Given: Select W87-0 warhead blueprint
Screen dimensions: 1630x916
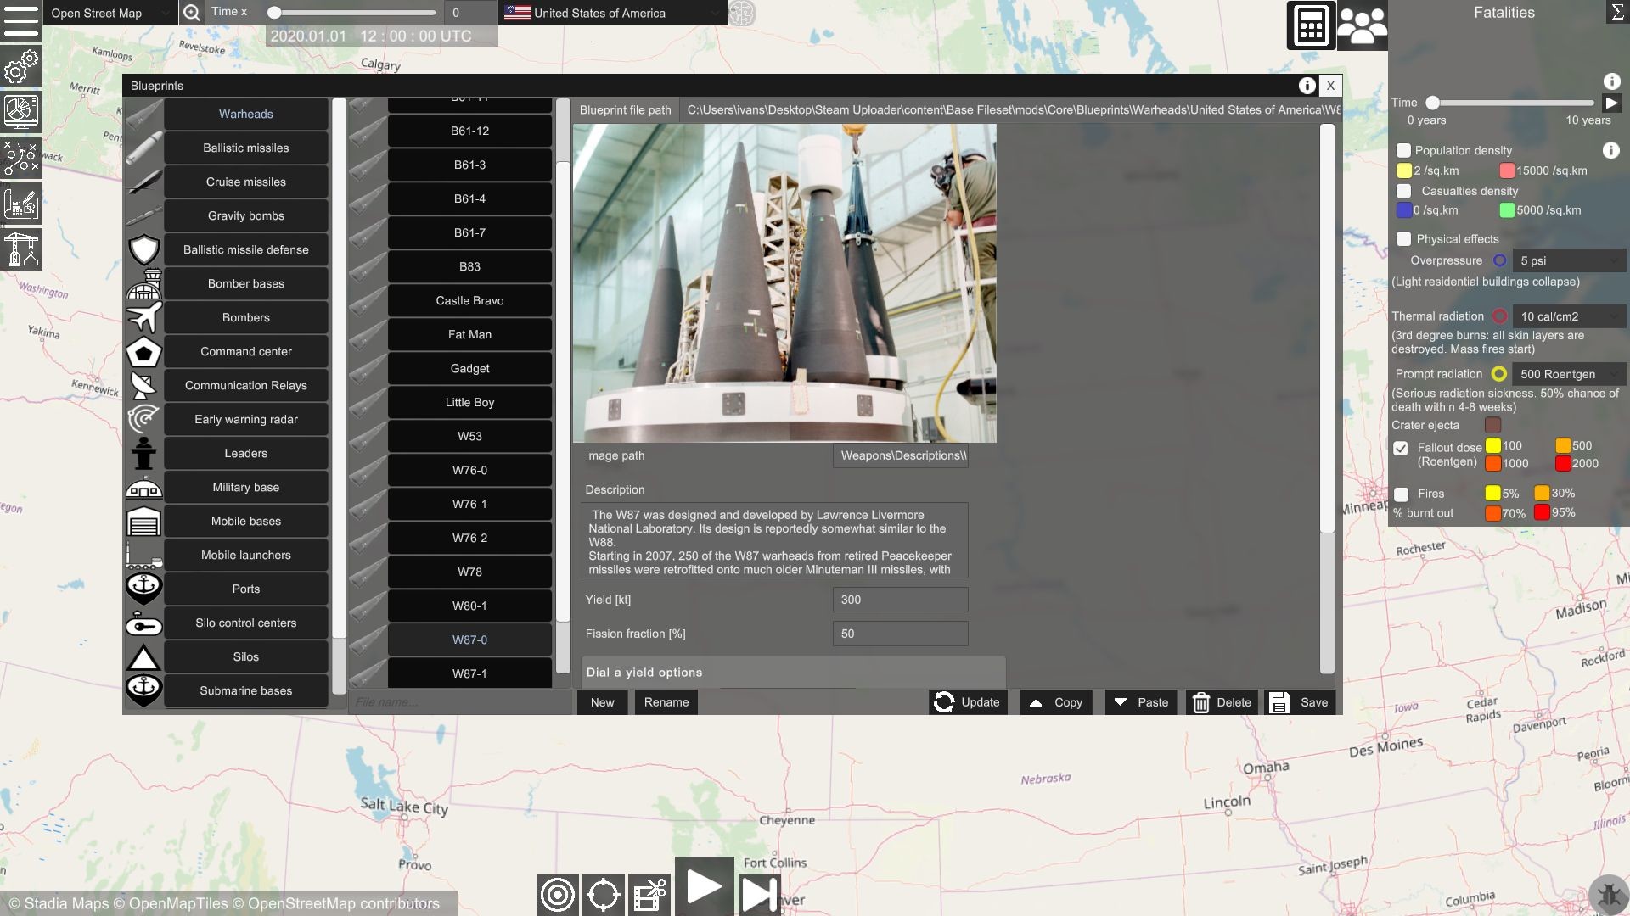Looking at the screenshot, I should pos(469,639).
